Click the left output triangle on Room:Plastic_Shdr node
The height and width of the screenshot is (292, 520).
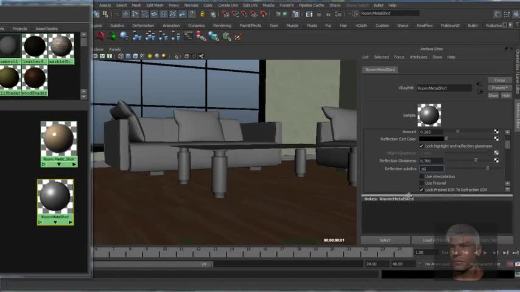44,164
